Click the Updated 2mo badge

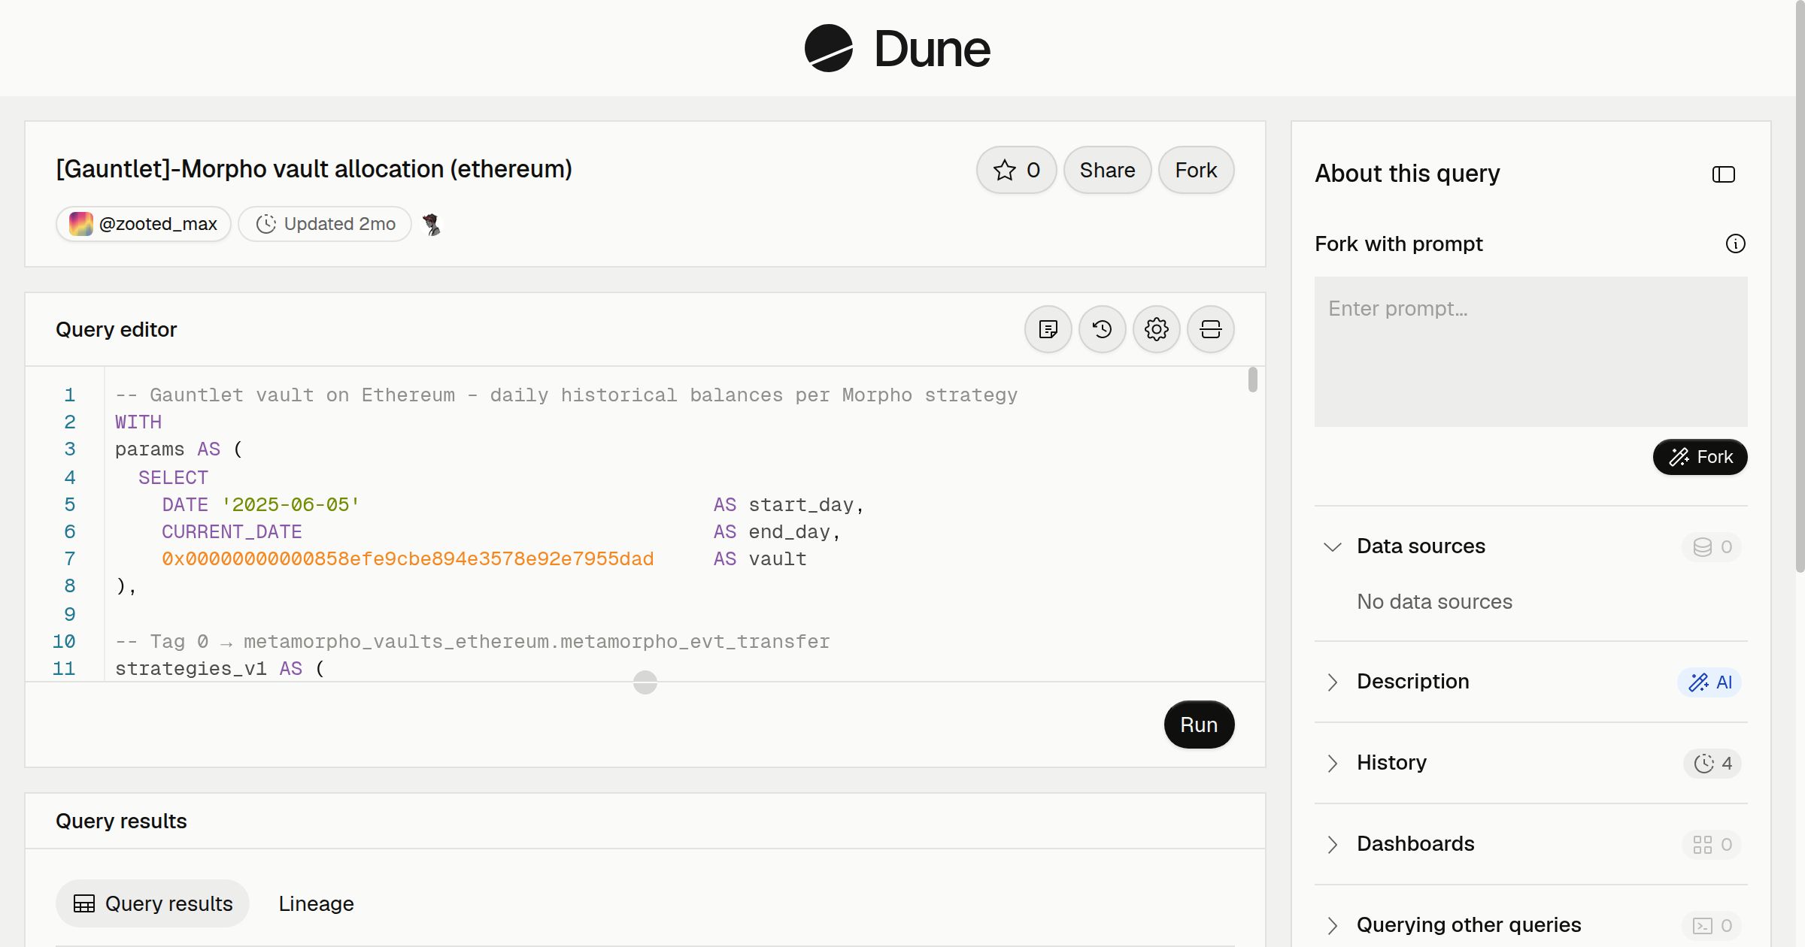coord(325,224)
